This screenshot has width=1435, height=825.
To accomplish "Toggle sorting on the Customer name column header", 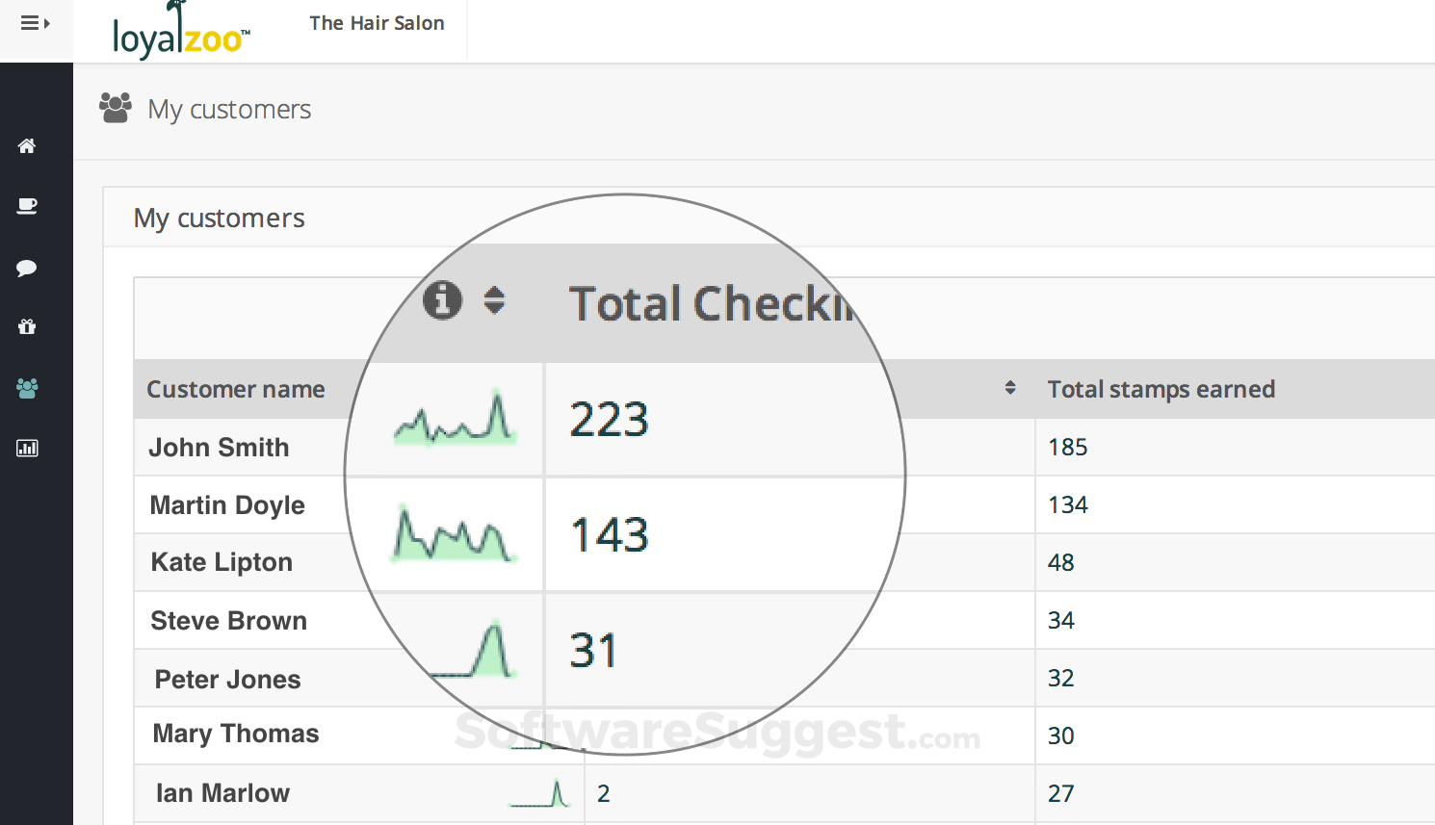I will [x=236, y=389].
